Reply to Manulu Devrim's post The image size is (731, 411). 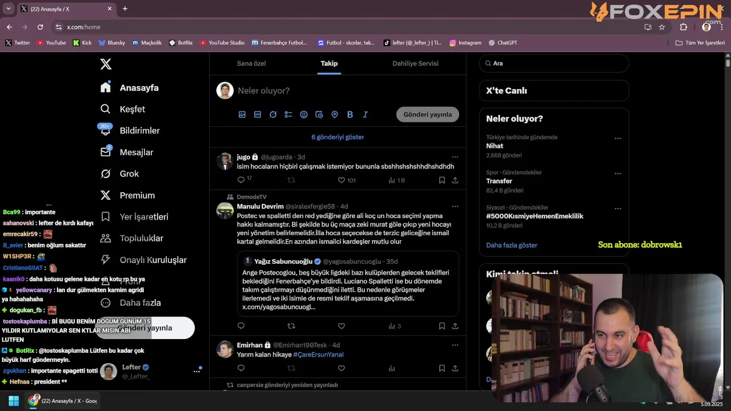point(241,326)
